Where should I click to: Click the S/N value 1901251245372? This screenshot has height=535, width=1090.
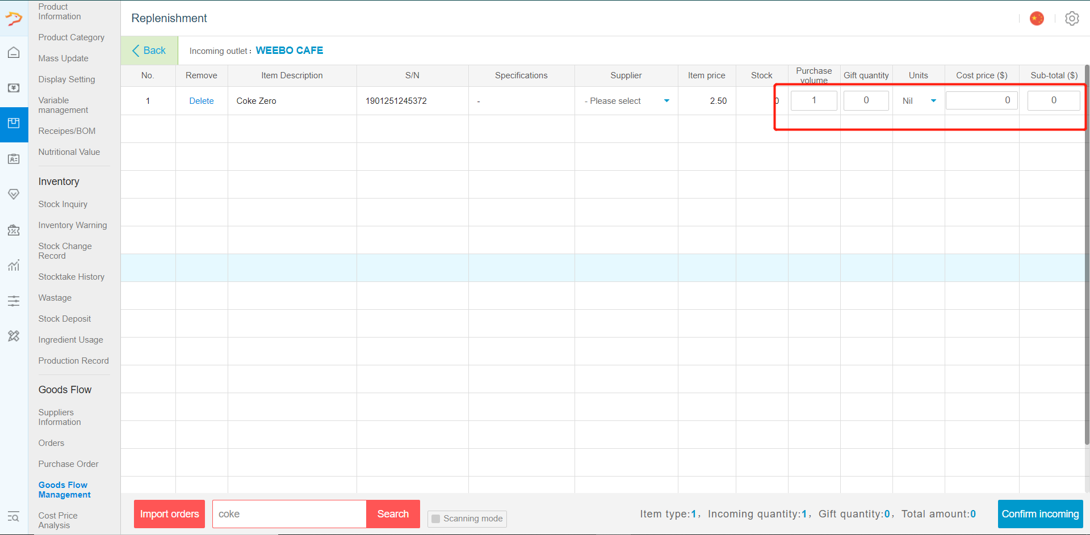(x=396, y=101)
